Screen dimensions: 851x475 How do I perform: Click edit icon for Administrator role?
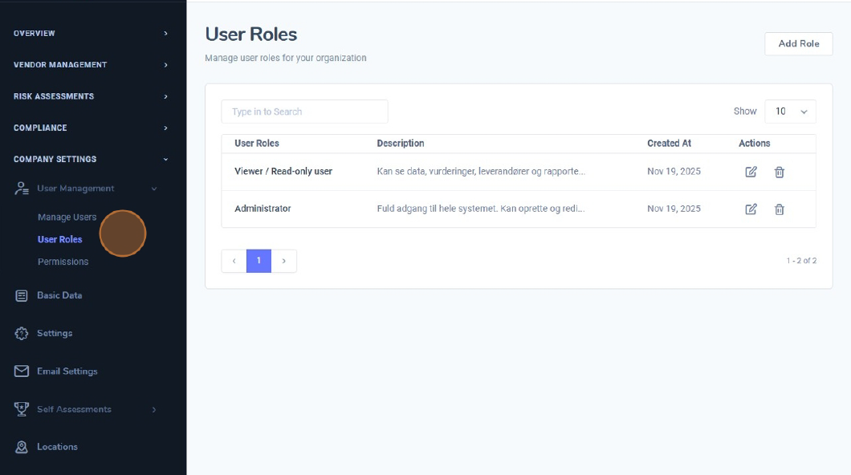pyautogui.click(x=751, y=209)
